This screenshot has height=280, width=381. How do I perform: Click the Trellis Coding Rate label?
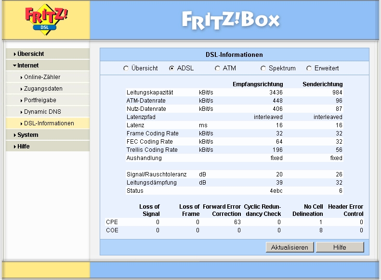(x=152, y=150)
